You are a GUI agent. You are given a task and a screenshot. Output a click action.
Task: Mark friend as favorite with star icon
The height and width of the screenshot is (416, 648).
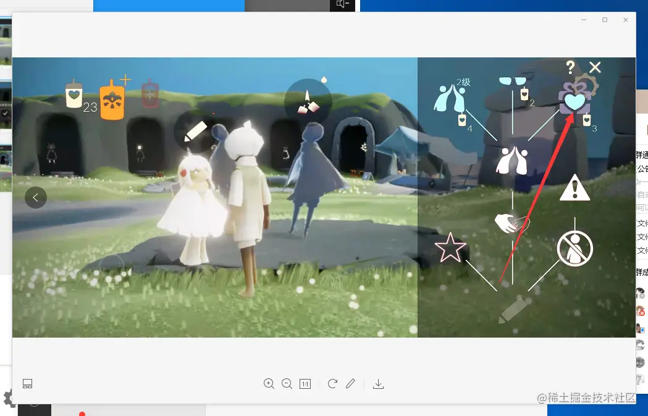(450, 248)
